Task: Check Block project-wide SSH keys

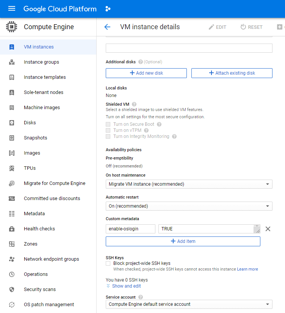Action: tap(108, 263)
